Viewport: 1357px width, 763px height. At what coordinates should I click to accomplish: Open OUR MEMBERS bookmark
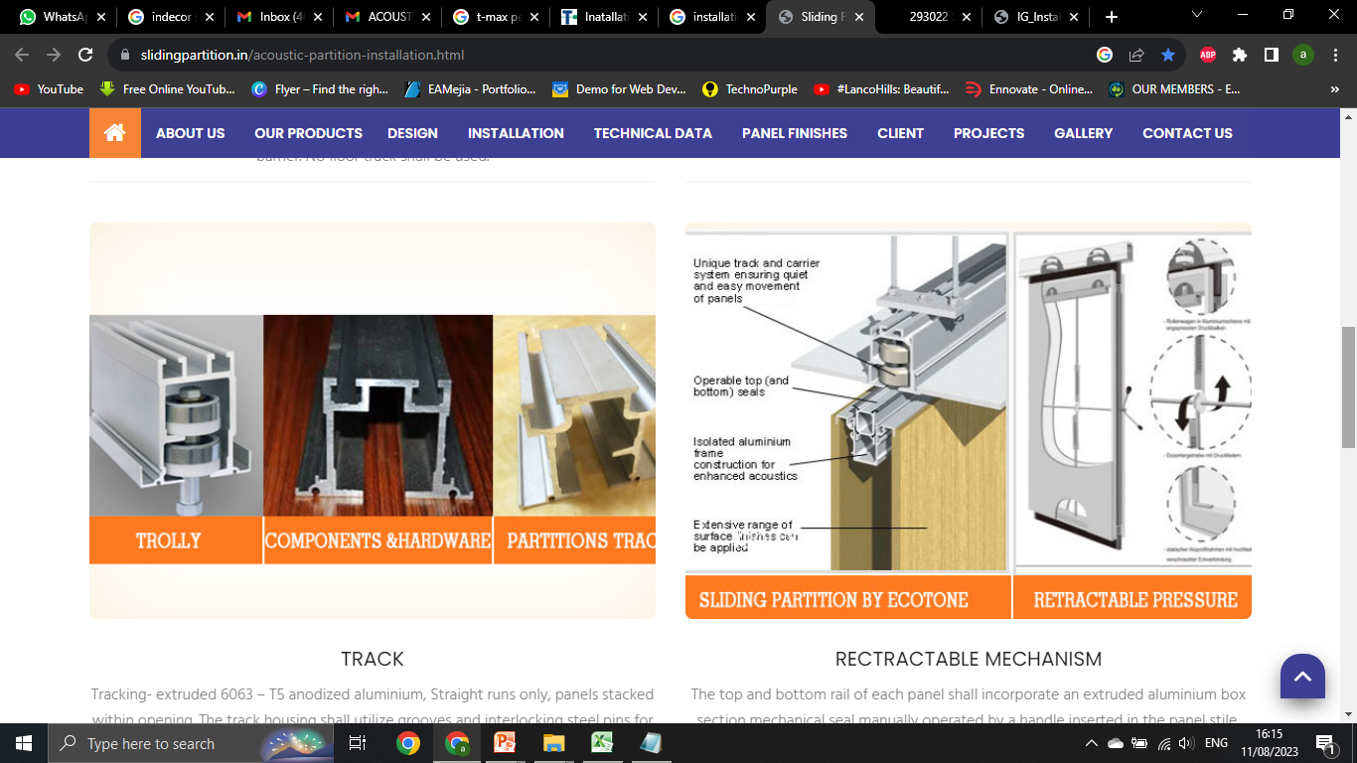pos(1174,89)
